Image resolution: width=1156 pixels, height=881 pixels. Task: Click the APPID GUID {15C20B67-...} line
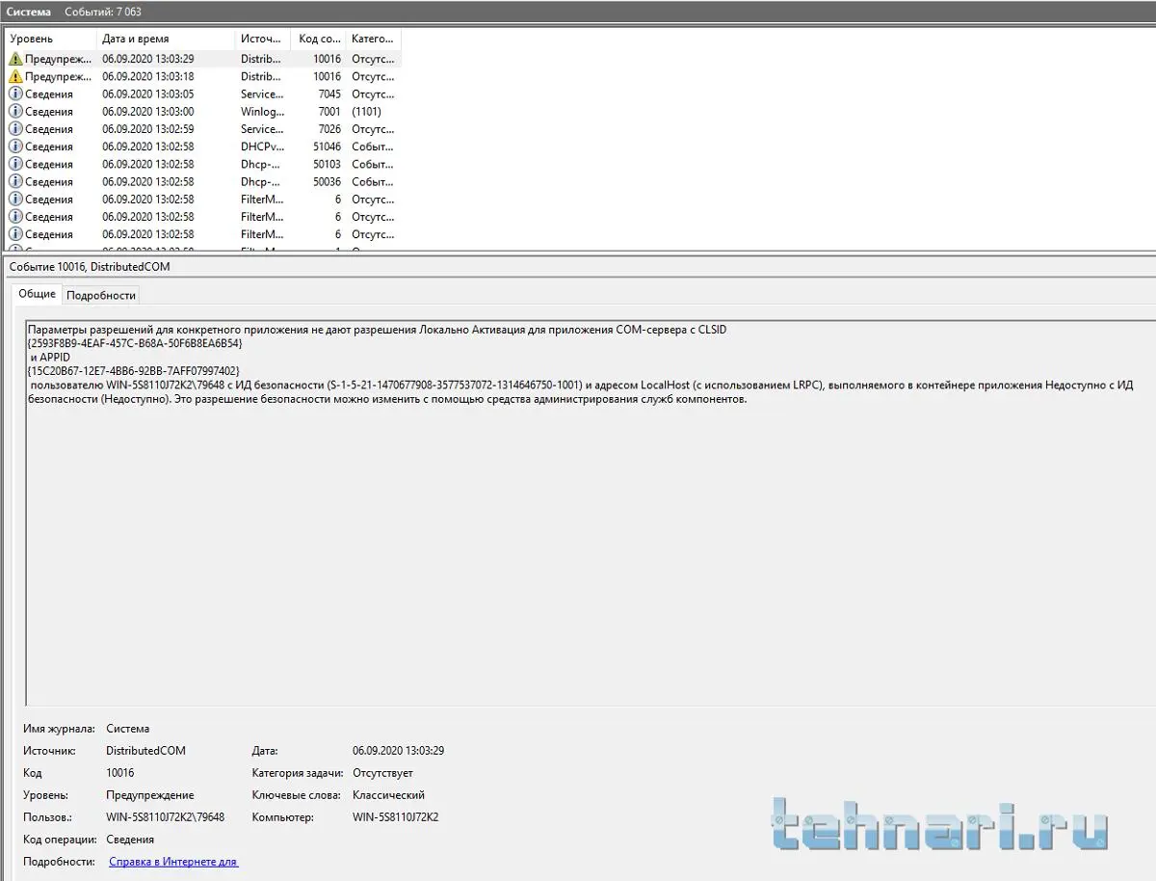[133, 370]
